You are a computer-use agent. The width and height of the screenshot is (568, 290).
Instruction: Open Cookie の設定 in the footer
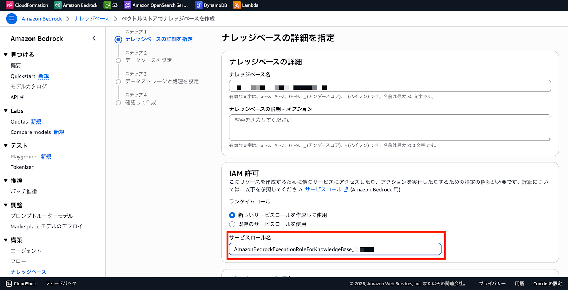tap(548, 283)
